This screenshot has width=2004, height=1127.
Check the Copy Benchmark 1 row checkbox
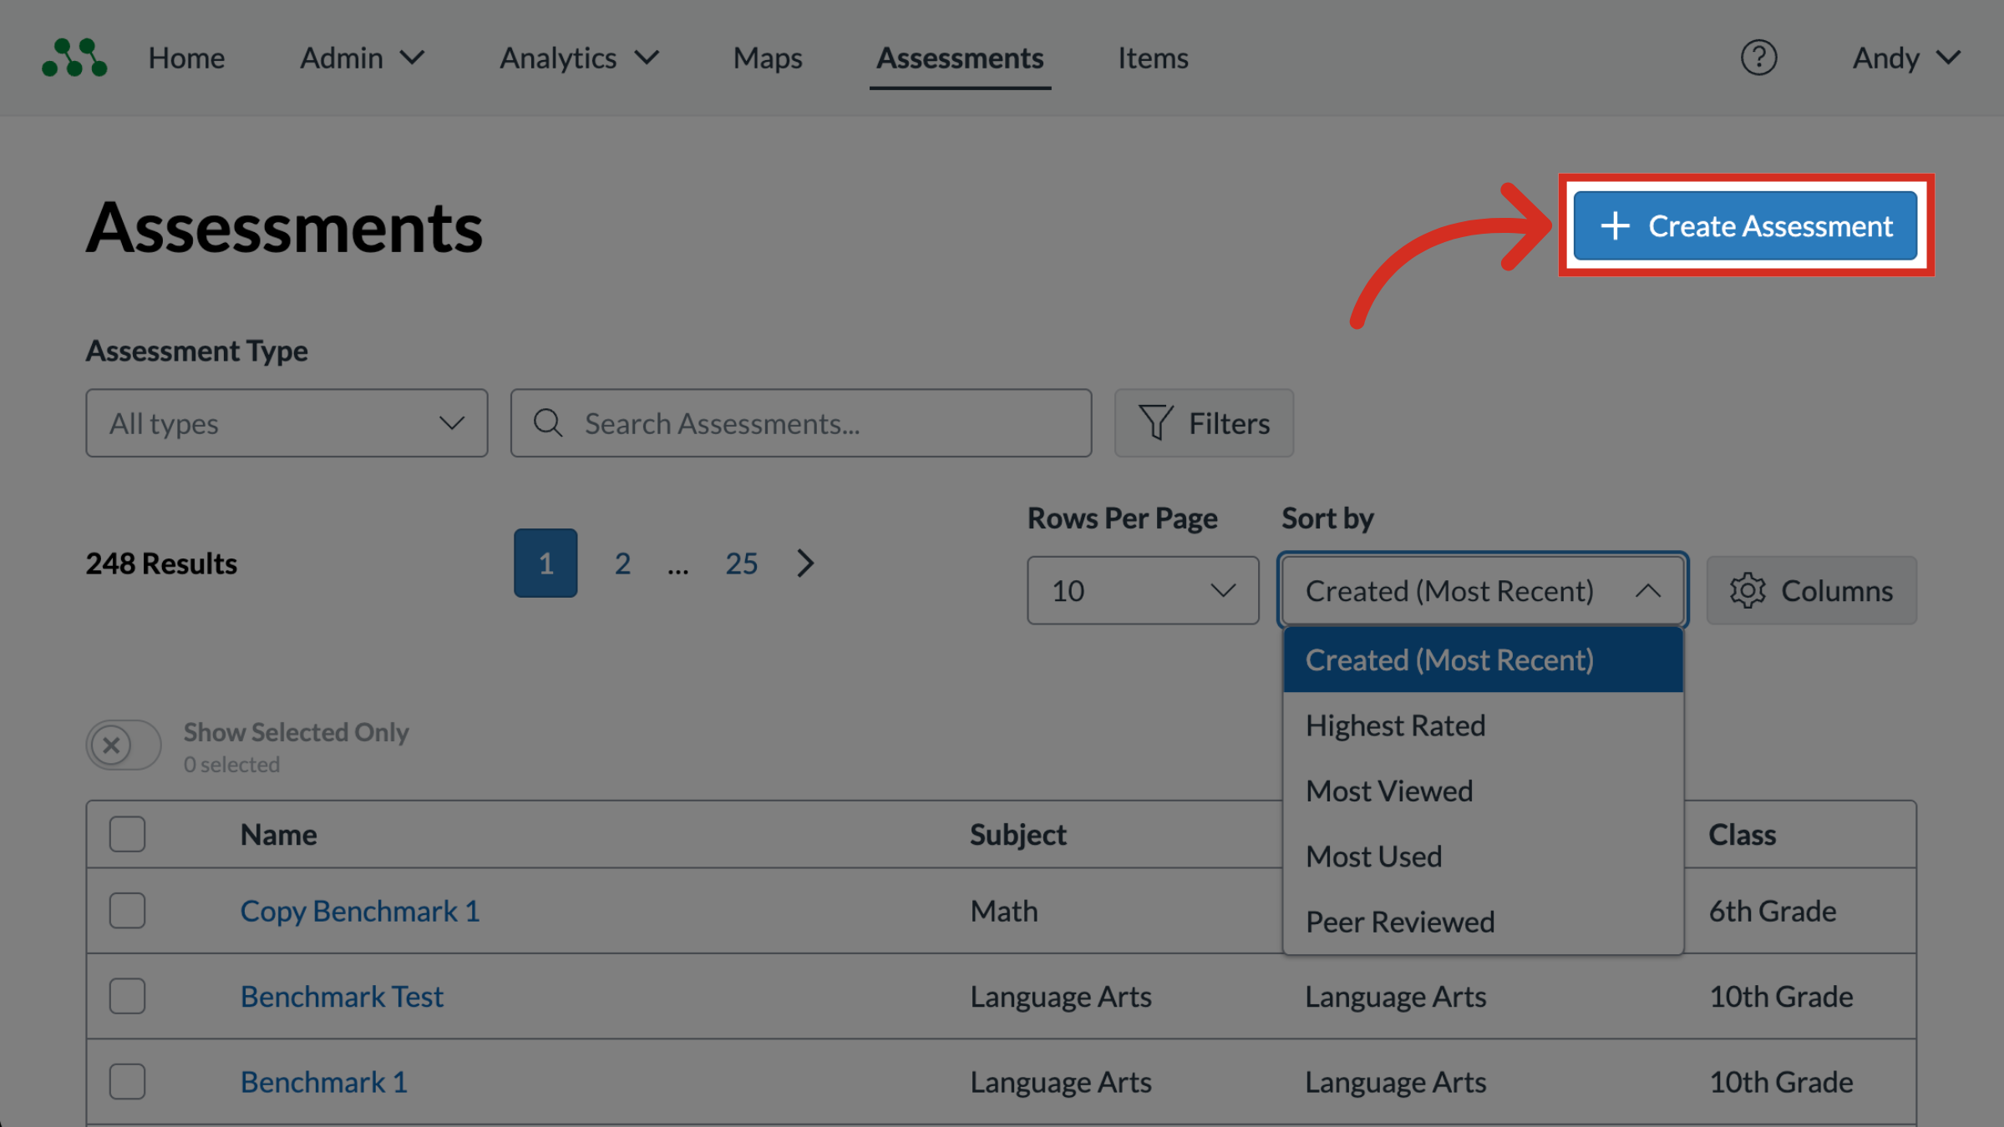click(x=127, y=911)
